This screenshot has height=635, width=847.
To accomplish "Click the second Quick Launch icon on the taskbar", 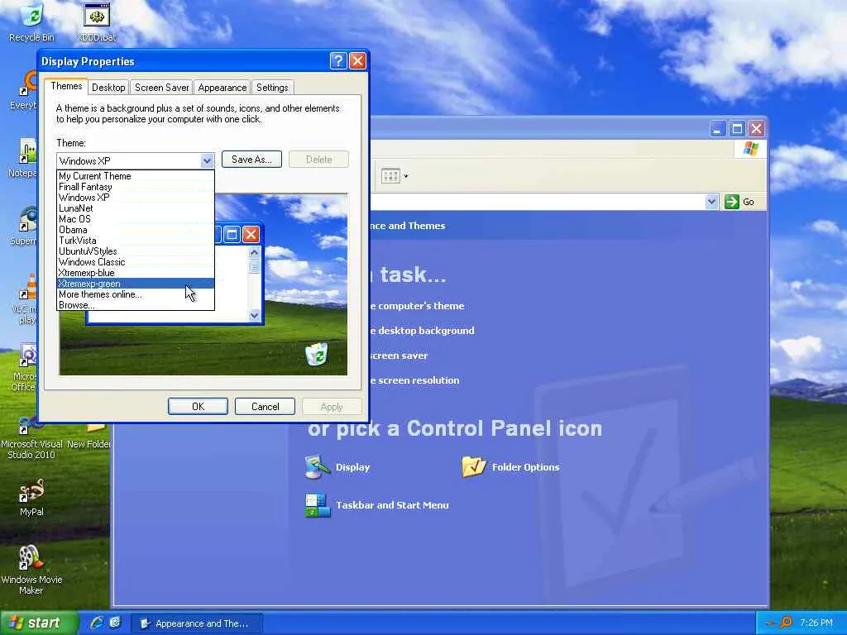I will click(x=115, y=623).
